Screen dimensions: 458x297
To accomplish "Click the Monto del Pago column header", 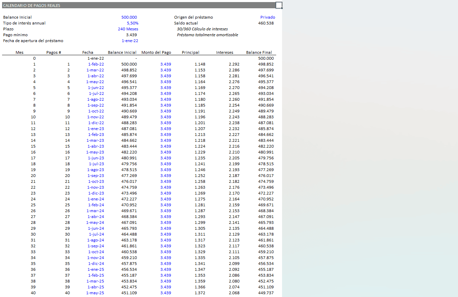I will pyautogui.click(x=156, y=52).
